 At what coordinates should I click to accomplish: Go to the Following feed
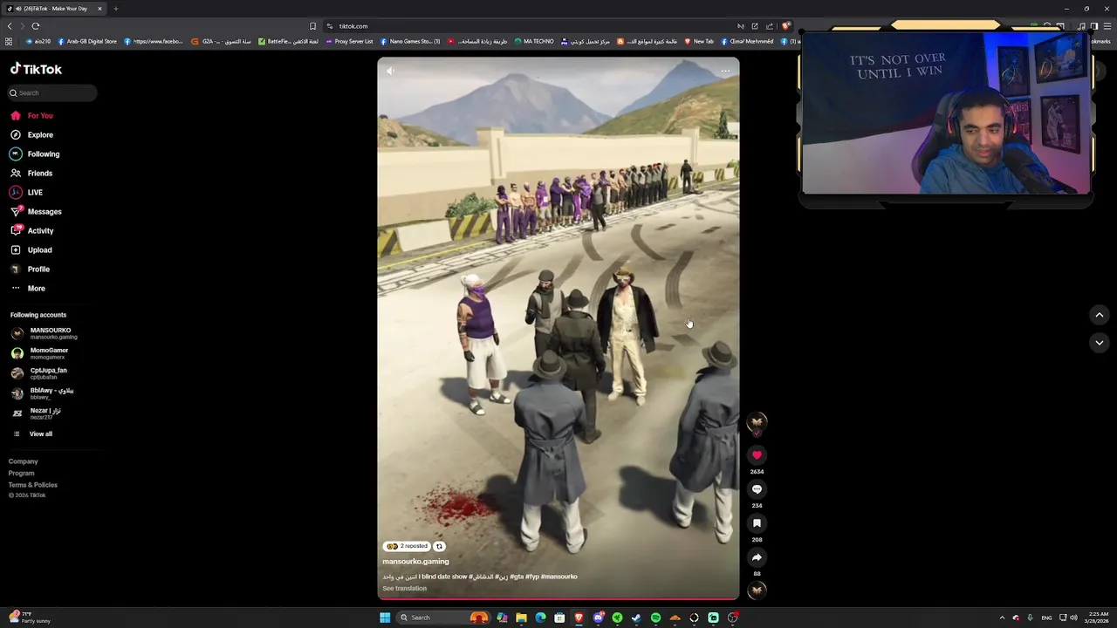tap(36, 154)
